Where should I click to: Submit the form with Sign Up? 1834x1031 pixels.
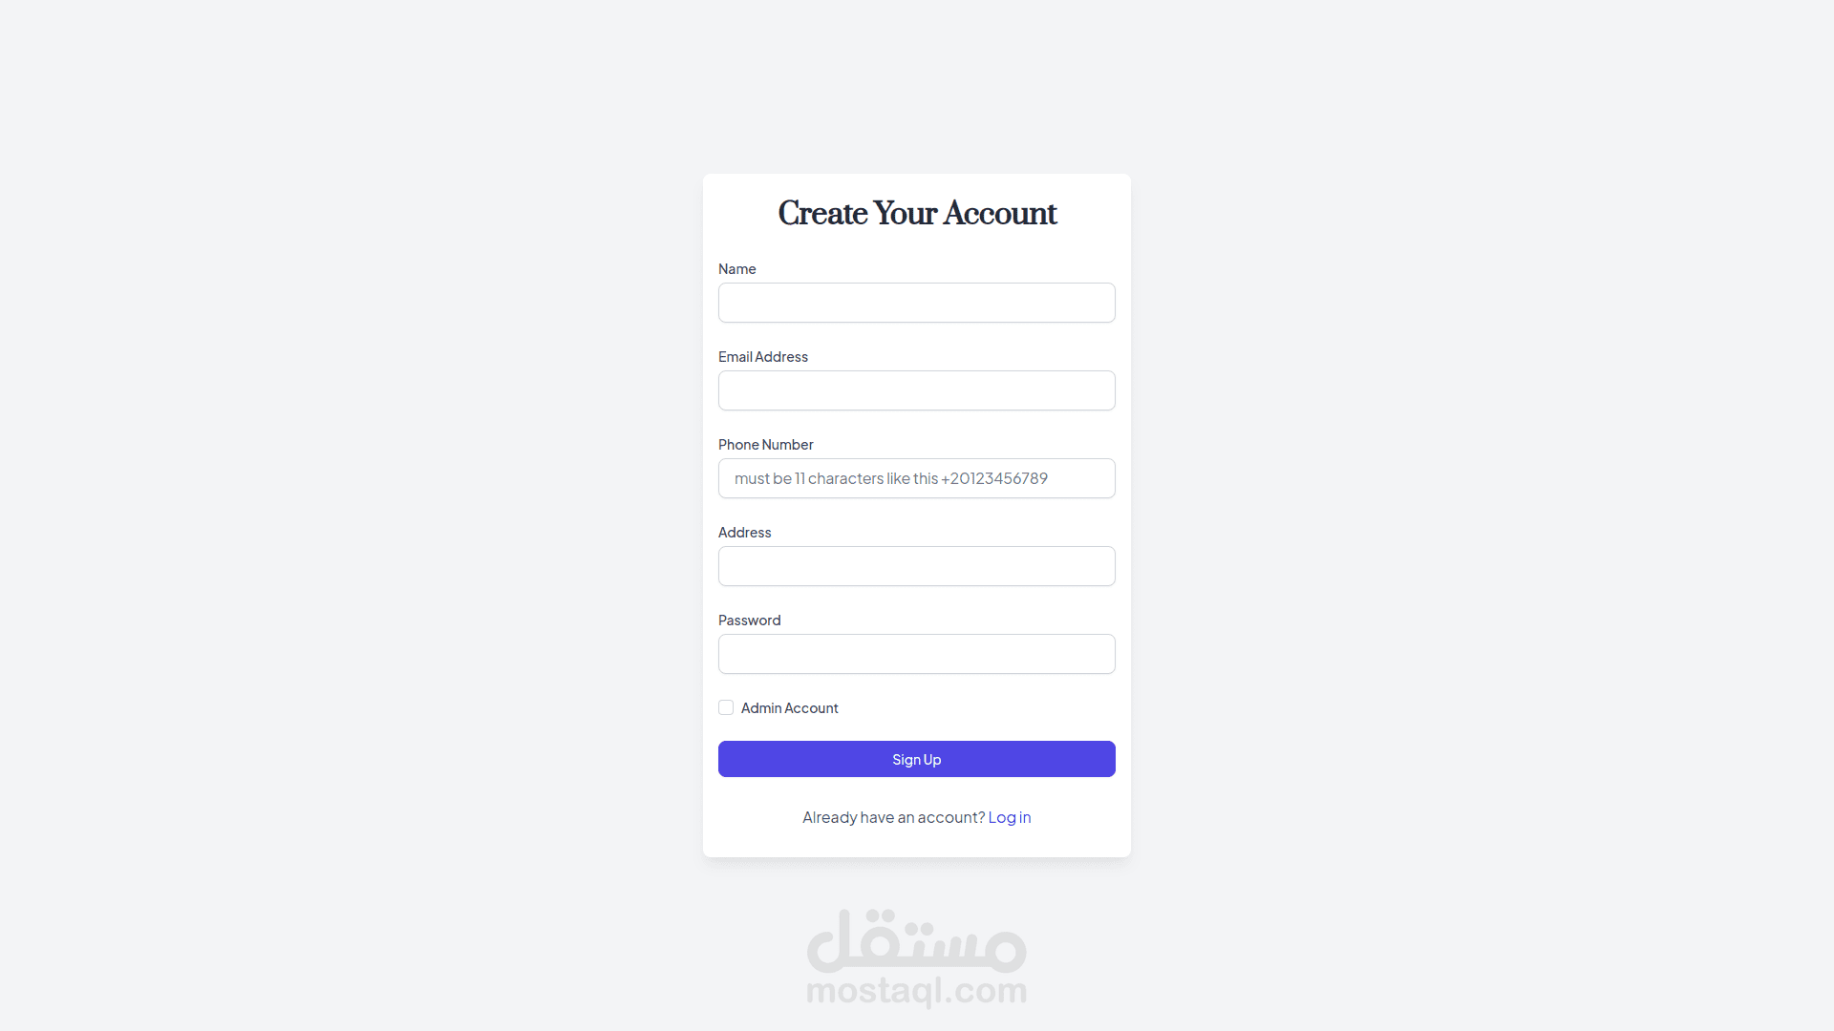tap(916, 759)
